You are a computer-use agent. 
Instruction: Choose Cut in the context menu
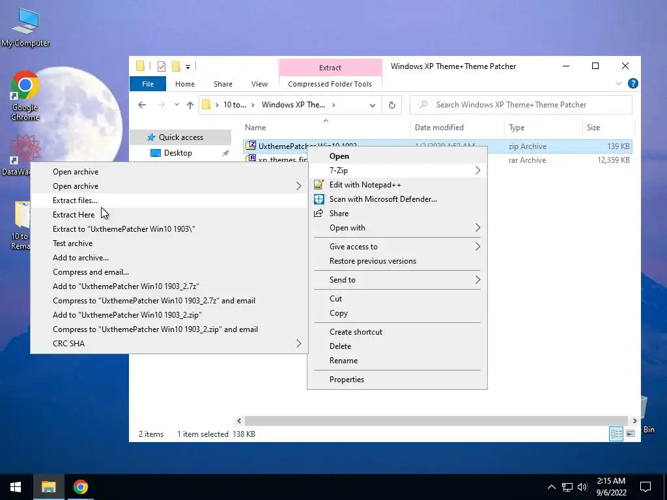pos(397,298)
